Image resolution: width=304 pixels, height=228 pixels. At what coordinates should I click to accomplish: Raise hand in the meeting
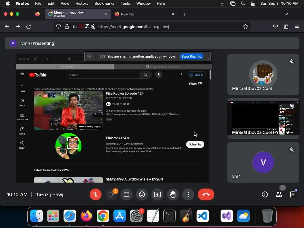click(x=173, y=194)
